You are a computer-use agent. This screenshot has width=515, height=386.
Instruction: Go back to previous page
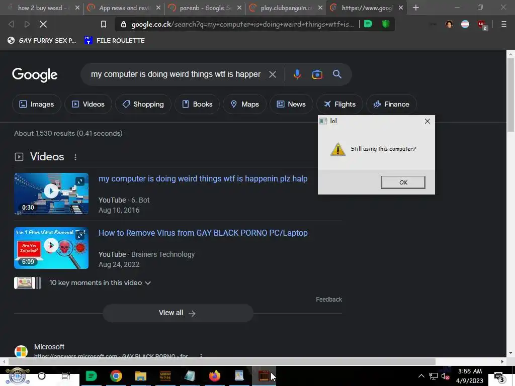(x=11, y=24)
